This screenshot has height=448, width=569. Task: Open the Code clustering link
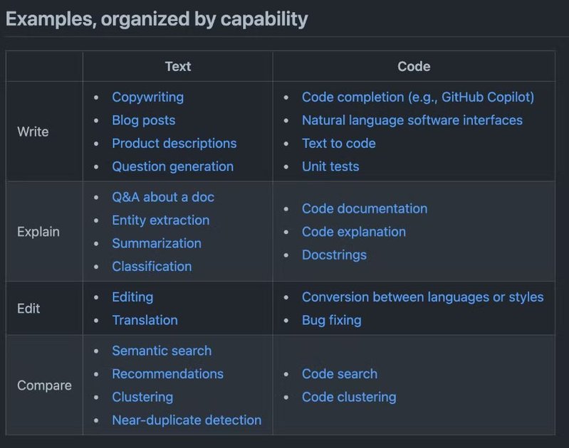click(348, 397)
